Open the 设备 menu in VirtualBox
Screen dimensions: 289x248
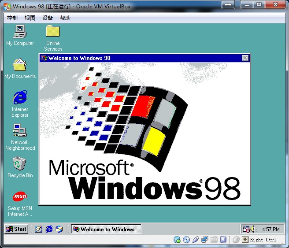[48, 18]
